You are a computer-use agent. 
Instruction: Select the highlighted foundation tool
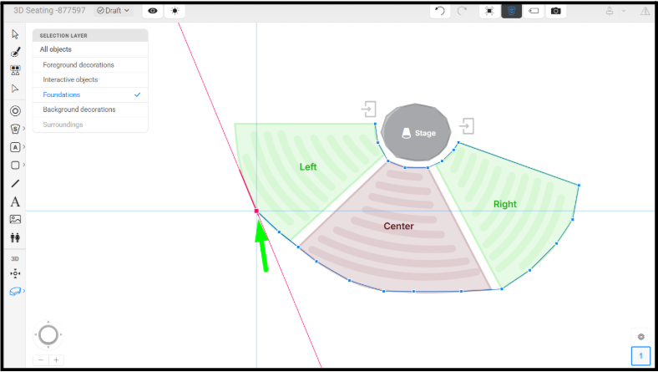tap(15, 291)
